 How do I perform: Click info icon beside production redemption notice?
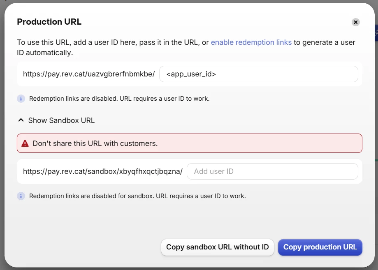pyautogui.click(x=21, y=99)
